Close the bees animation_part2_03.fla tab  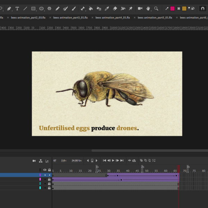tap(8, 18)
